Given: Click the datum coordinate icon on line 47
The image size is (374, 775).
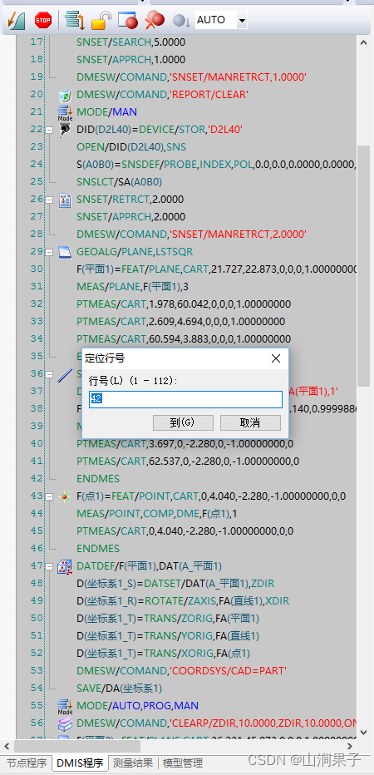Looking at the screenshot, I should click(x=65, y=566).
